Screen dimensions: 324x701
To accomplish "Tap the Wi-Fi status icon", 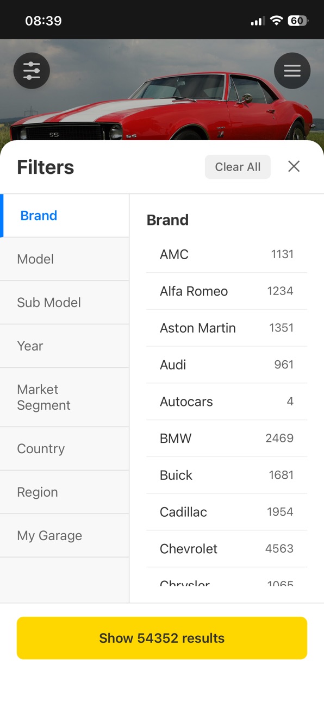I will [x=277, y=21].
